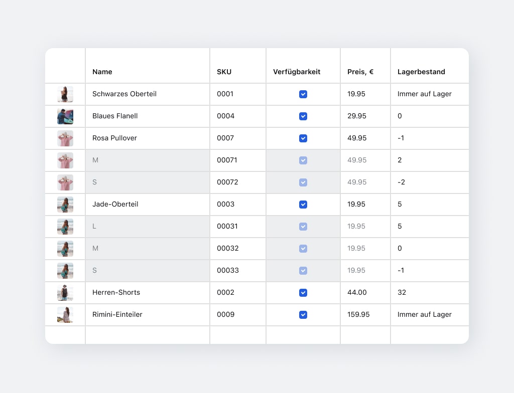The width and height of the screenshot is (514, 393).
Task: Open the Herren-Shorts product image
Action: [65, 293]
